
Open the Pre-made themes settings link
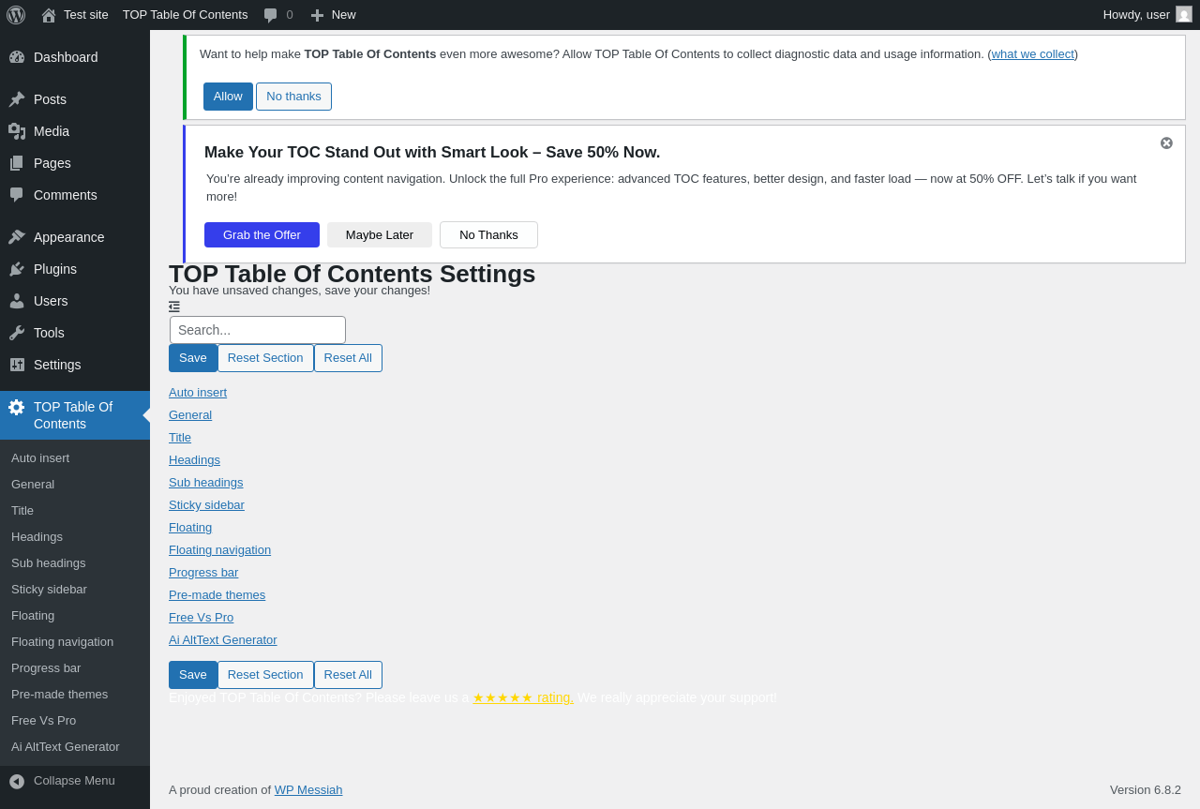click(x=217, y=595)
